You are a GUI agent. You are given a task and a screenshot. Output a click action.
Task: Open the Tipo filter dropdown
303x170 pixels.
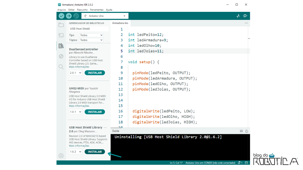click(91, 35)
